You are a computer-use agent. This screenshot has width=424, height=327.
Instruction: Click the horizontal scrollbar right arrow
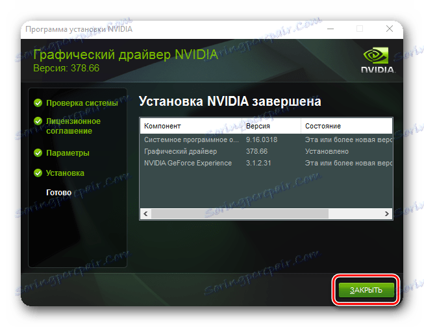point(387,213)
